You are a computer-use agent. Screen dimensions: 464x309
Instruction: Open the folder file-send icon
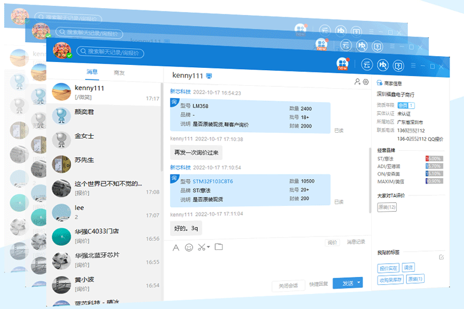coord(219,247)
